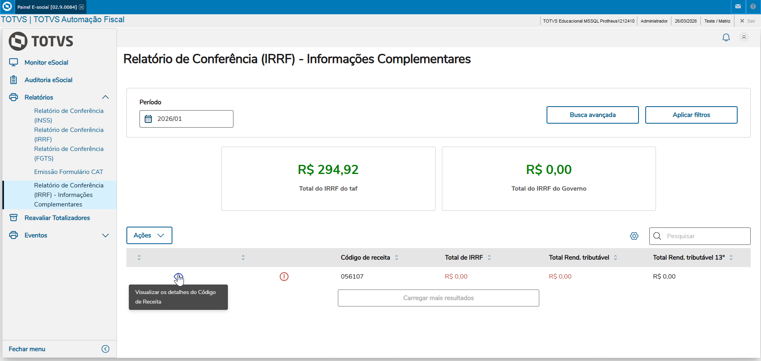Viewport: 761px width, 361px height.
Task: Click the Relatórios printer icon
Action: click(x=13, y=97)
